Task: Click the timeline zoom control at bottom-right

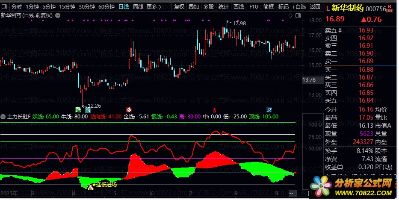Action: point(291,194)
